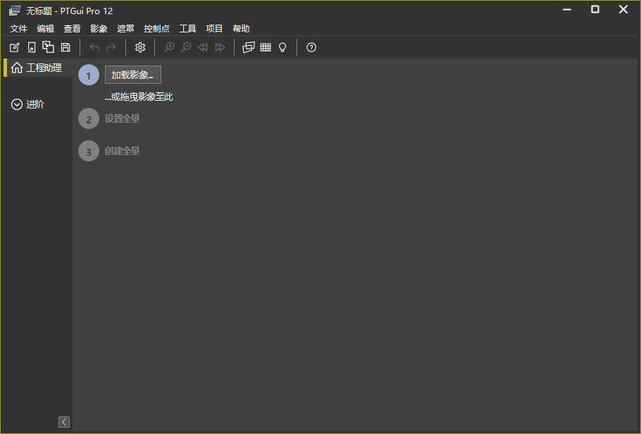Open settings via the gear icon
This screenshot has height=434, width=641.
coord(139,47)
